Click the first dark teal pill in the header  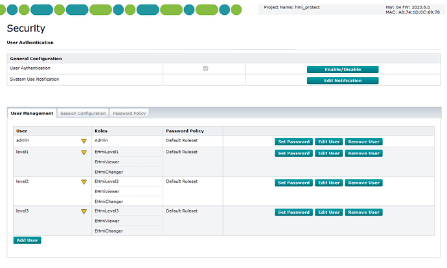pyautogui.click(x=42, y=10)
